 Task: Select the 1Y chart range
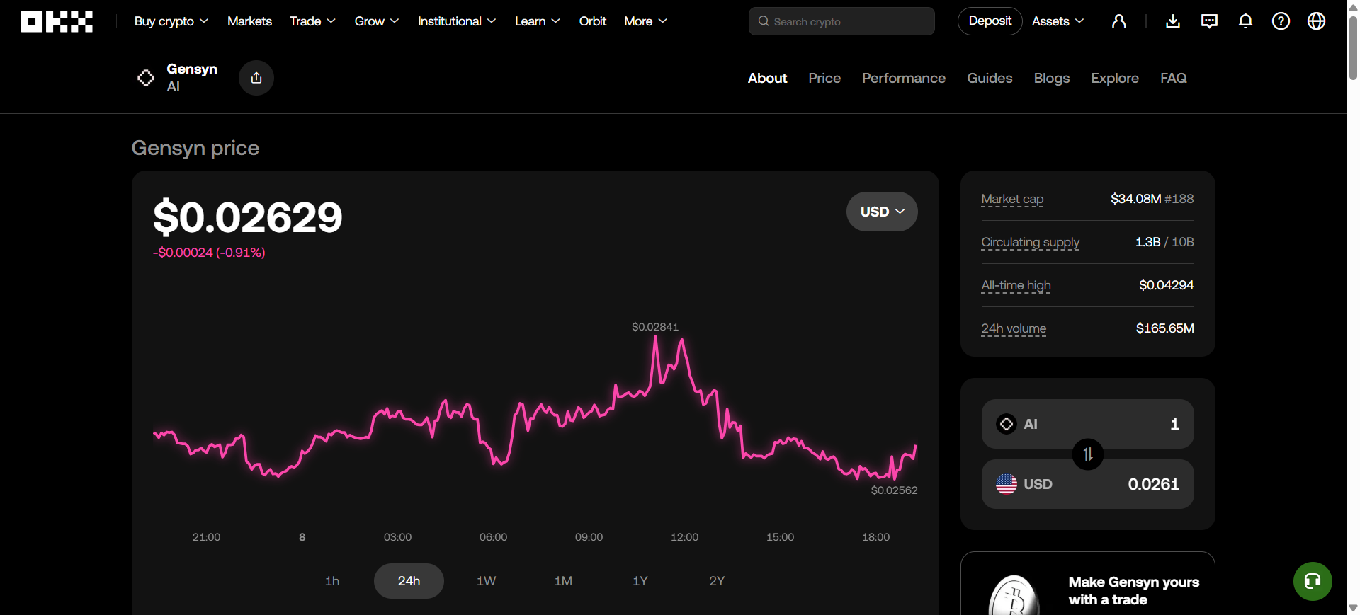(x=640, y=581)
